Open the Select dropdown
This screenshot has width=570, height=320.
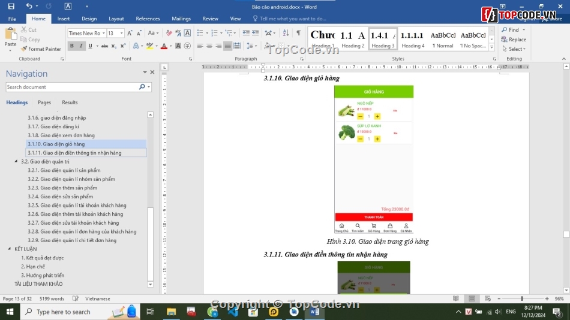[x=514, y=49]
